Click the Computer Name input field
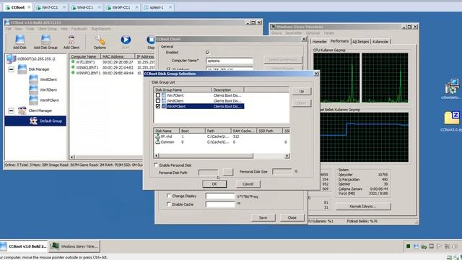Screen dimensions: 462x260 pos(230,61)
